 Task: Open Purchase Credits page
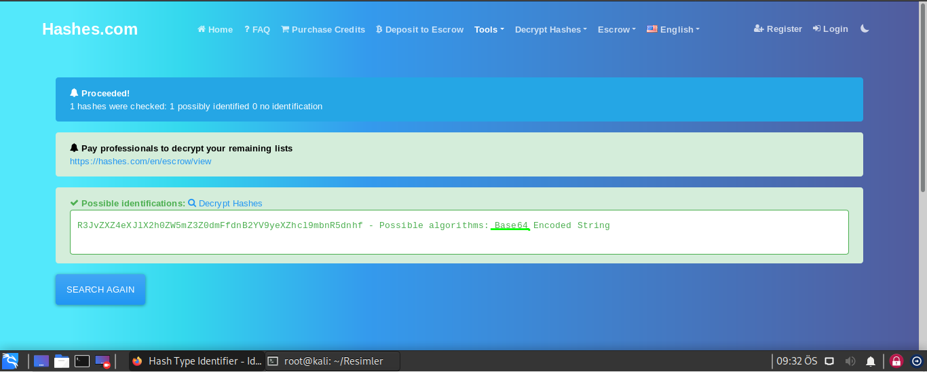pos(323,29)
